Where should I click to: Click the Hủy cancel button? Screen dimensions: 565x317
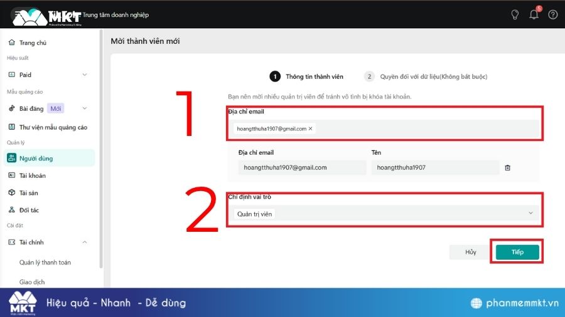470,252
